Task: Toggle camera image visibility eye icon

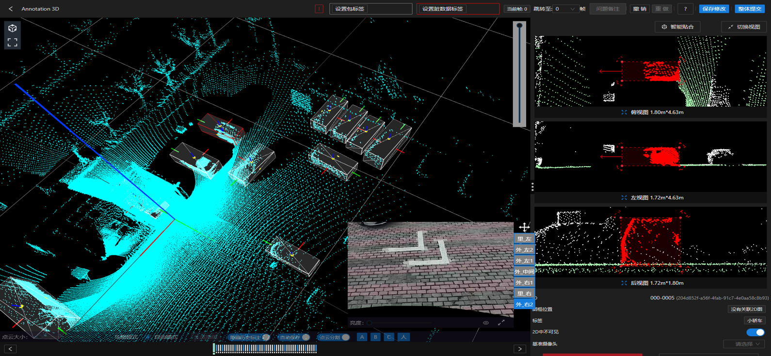Action: [x=486, y=323]
